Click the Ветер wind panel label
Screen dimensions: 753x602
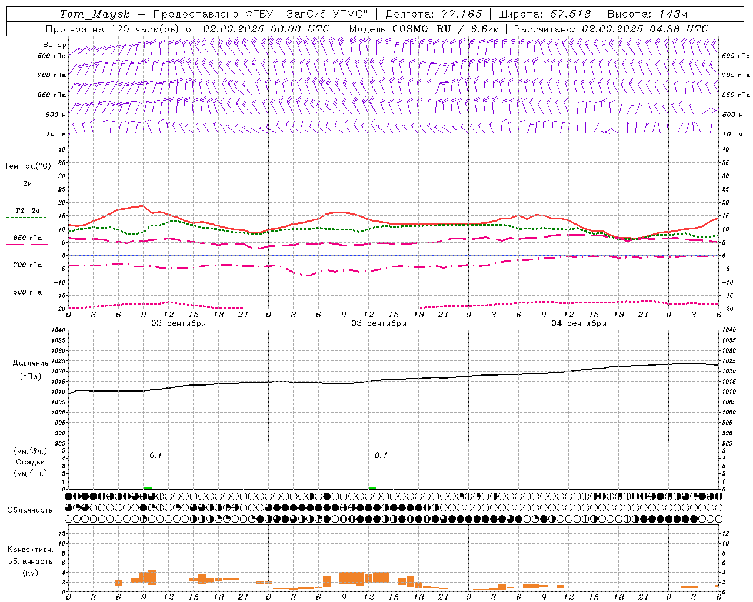pos(55,45)
